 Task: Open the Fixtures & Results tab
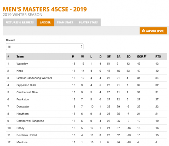click(x=20, y=22)
